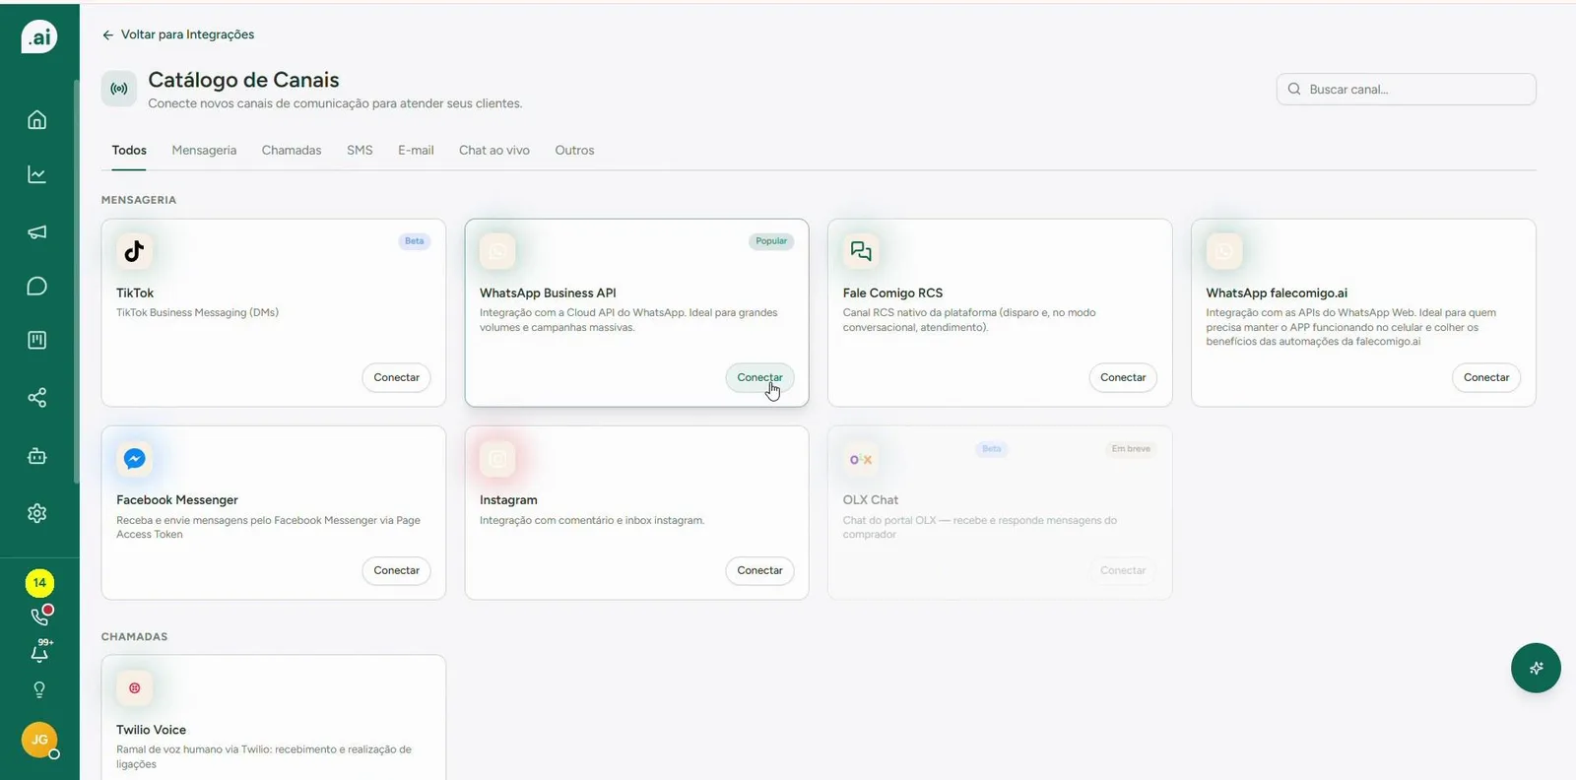The height and width of the screenshot is (780, 1576).
Task: Switch to the Mensageria tab
Action: [204, 151]
